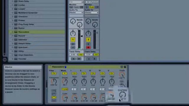Expand the Saturator folder

[x=12, y=40]
